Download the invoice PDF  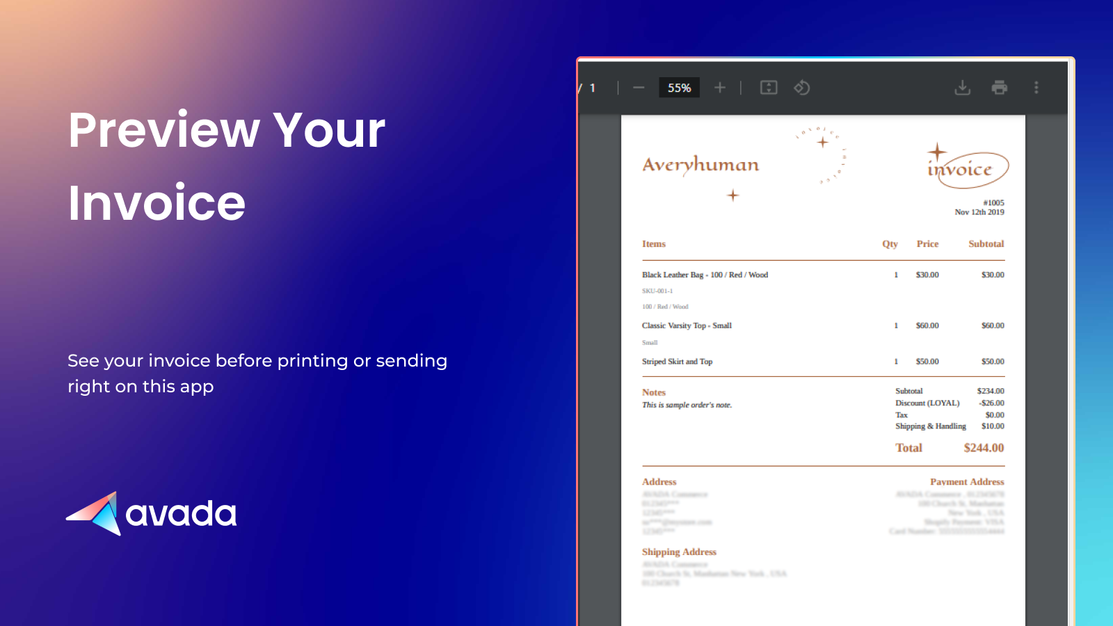pos(963,88)
